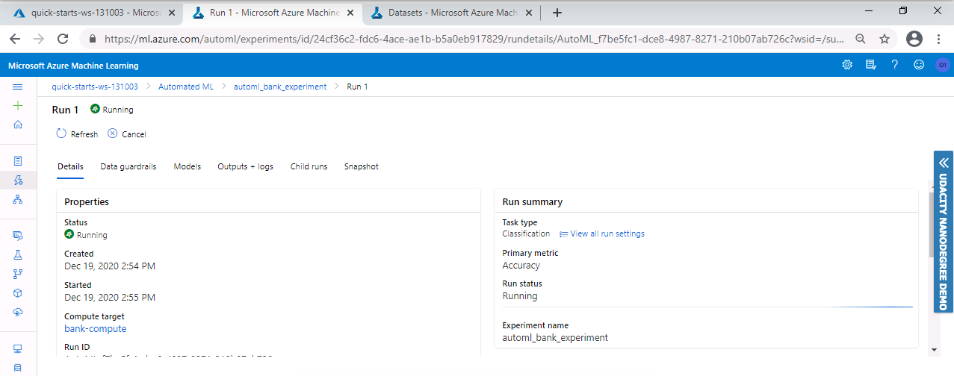Open the Chrome profile icon
Viewport: 954px width, 376px height.
pyautogui.click(x=914, y=39)
